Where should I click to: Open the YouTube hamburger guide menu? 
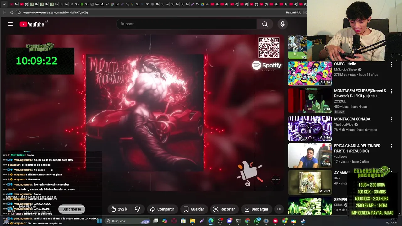10,24
